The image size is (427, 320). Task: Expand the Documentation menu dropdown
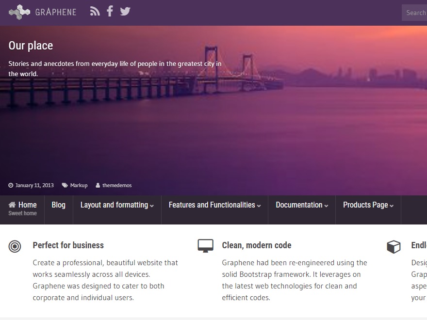[301, 205]
